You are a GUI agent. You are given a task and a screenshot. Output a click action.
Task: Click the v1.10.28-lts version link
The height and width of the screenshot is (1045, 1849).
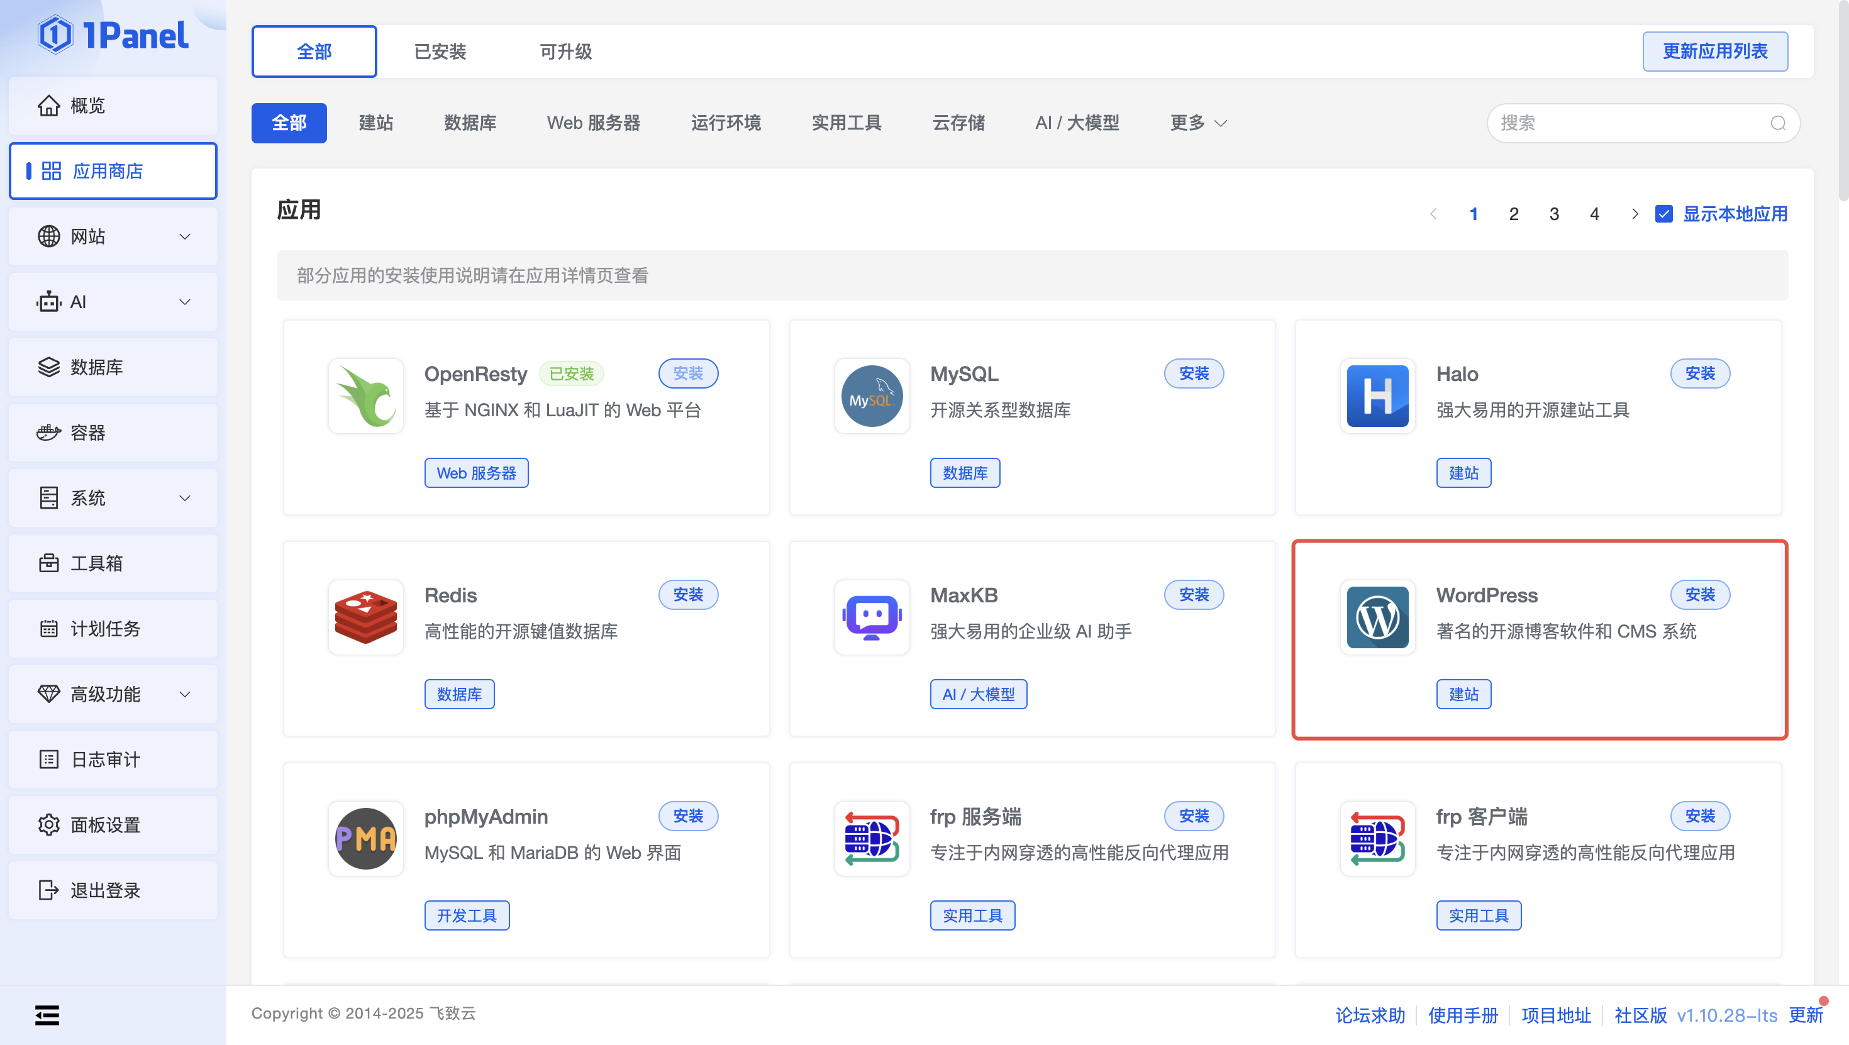click(x=1726, y=1015)
